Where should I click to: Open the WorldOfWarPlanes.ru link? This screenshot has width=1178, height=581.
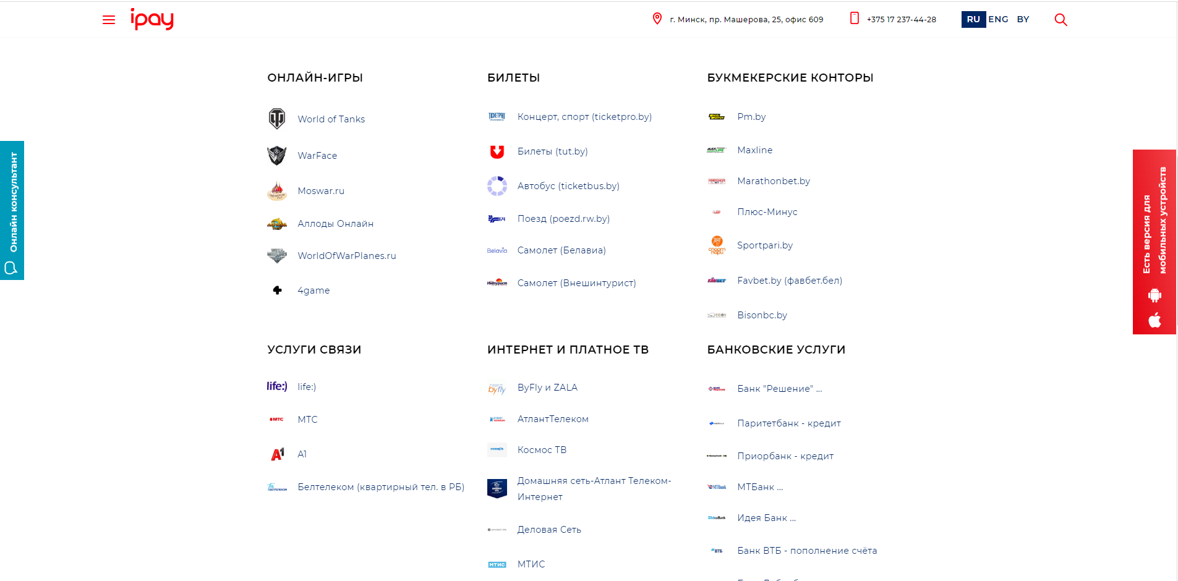pos(347,256)
